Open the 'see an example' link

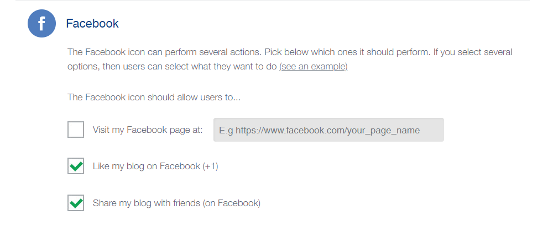pos(313,67)
